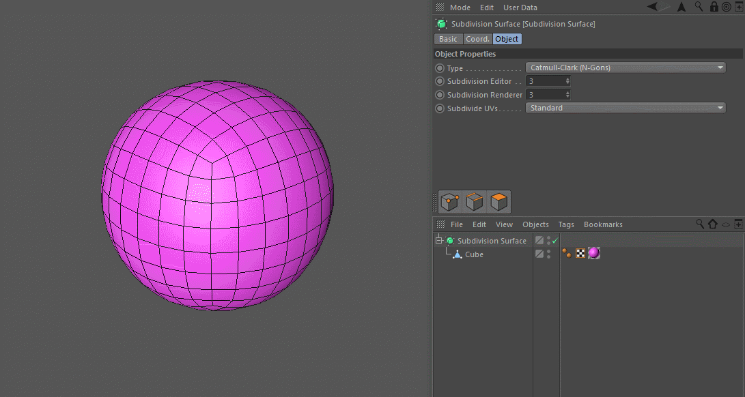Select the magenta material tag on Cube
The height and width of the screenshot is (397, 745).
(594, 254)
